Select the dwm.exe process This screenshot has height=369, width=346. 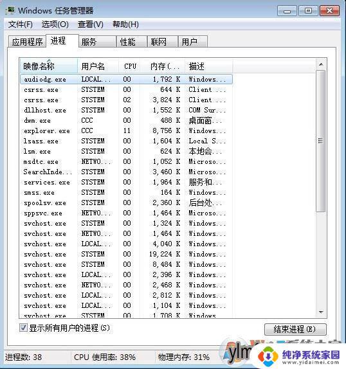[126, 120]
